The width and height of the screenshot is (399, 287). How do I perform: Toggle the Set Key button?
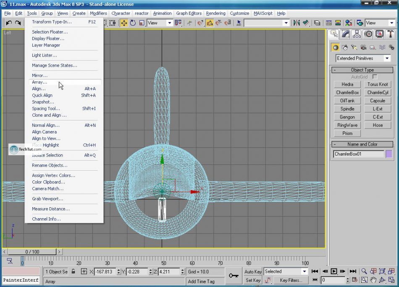[x=253, y=280]
